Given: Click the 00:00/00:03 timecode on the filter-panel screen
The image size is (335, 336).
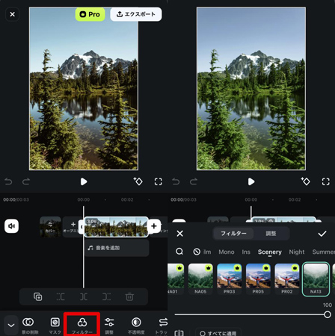Looking at the screenshot, I should (x=183, y=199).
